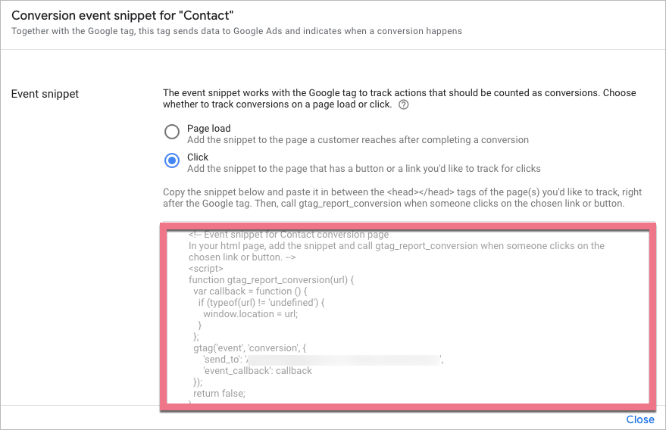Click the "Page load" option label
The image size is (666, 430).
[208, 129]
